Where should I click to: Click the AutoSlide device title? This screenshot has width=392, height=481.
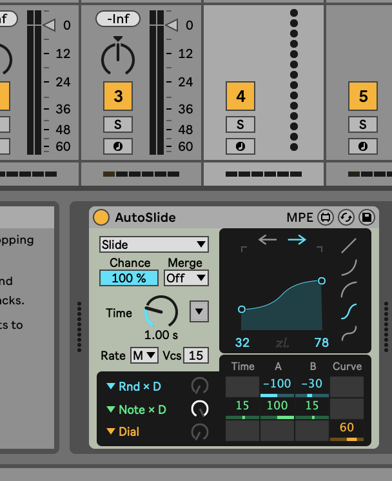(x=146, y=217)
